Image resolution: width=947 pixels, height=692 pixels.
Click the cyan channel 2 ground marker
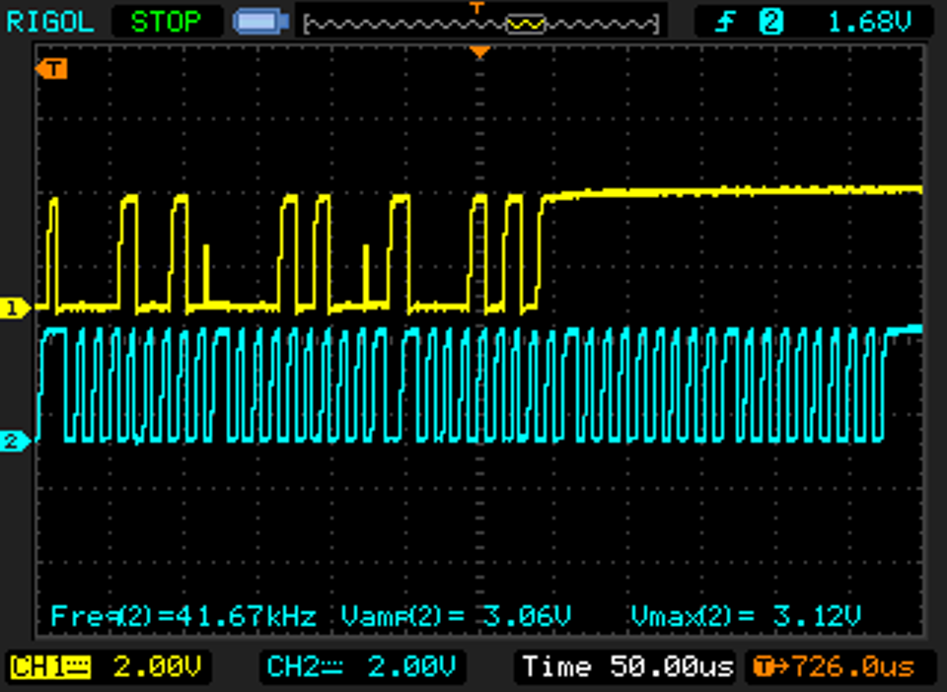(x=15, y=441)
